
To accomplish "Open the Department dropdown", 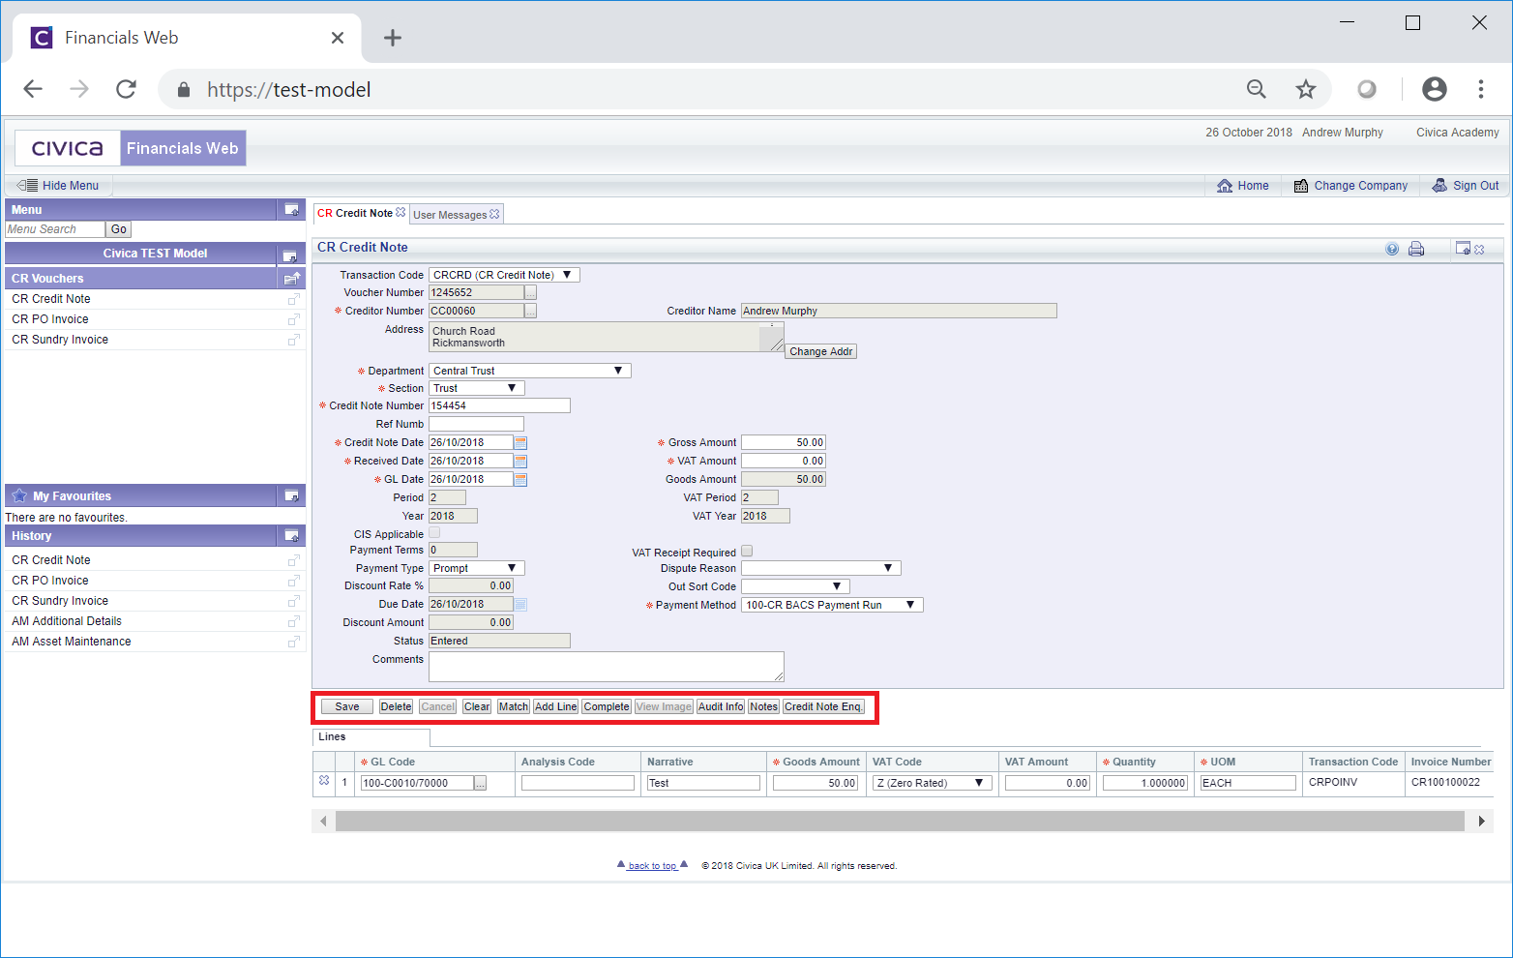I will coord(529,371).
